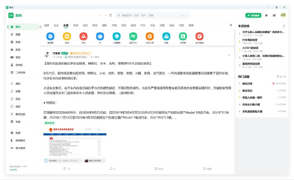294x180 pixels.
Task: Open the 专辑 stack sidebar item
Action: coord(22,122)
